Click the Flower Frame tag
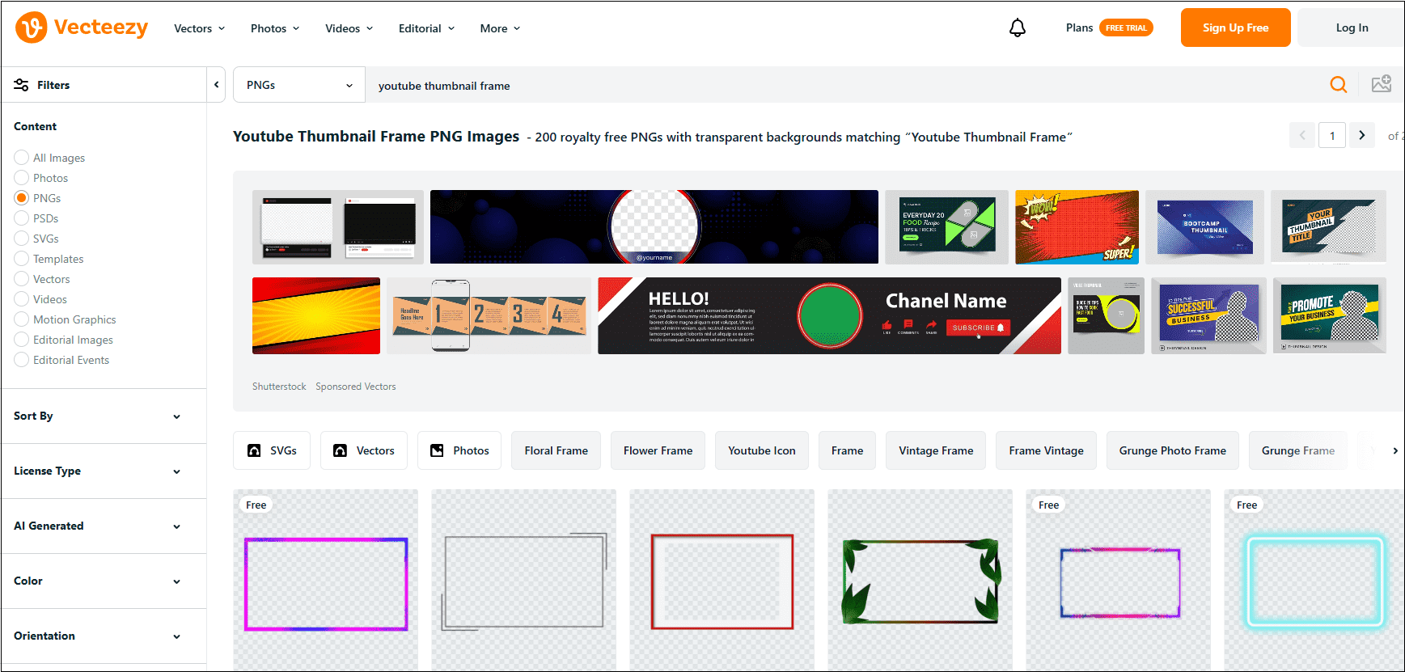1405x672 pixels. click(x=658, y=450)
